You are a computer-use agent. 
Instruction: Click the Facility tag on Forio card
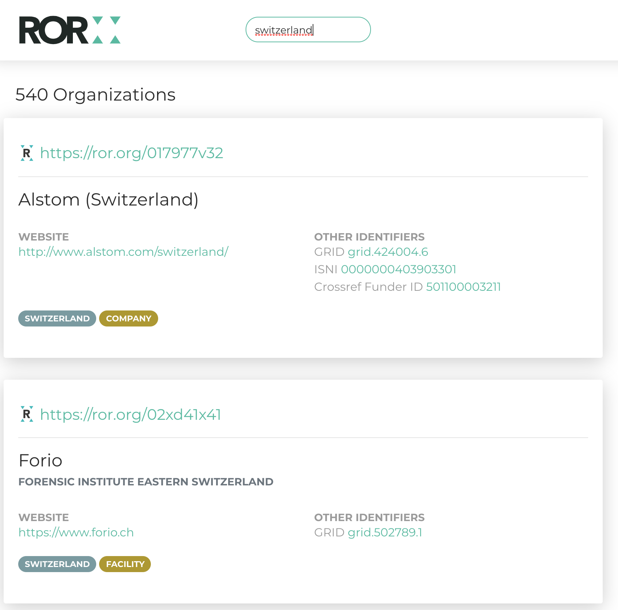(x=125, y=564)
